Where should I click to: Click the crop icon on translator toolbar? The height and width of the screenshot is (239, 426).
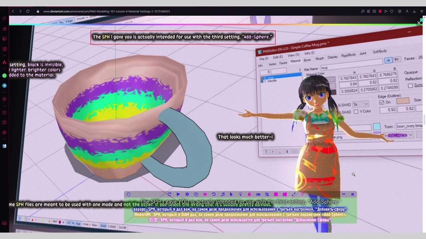click(267, 195)
